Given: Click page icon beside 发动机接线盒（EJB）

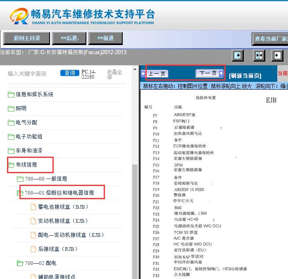Looking at the screenshot, I should point(33,221).
